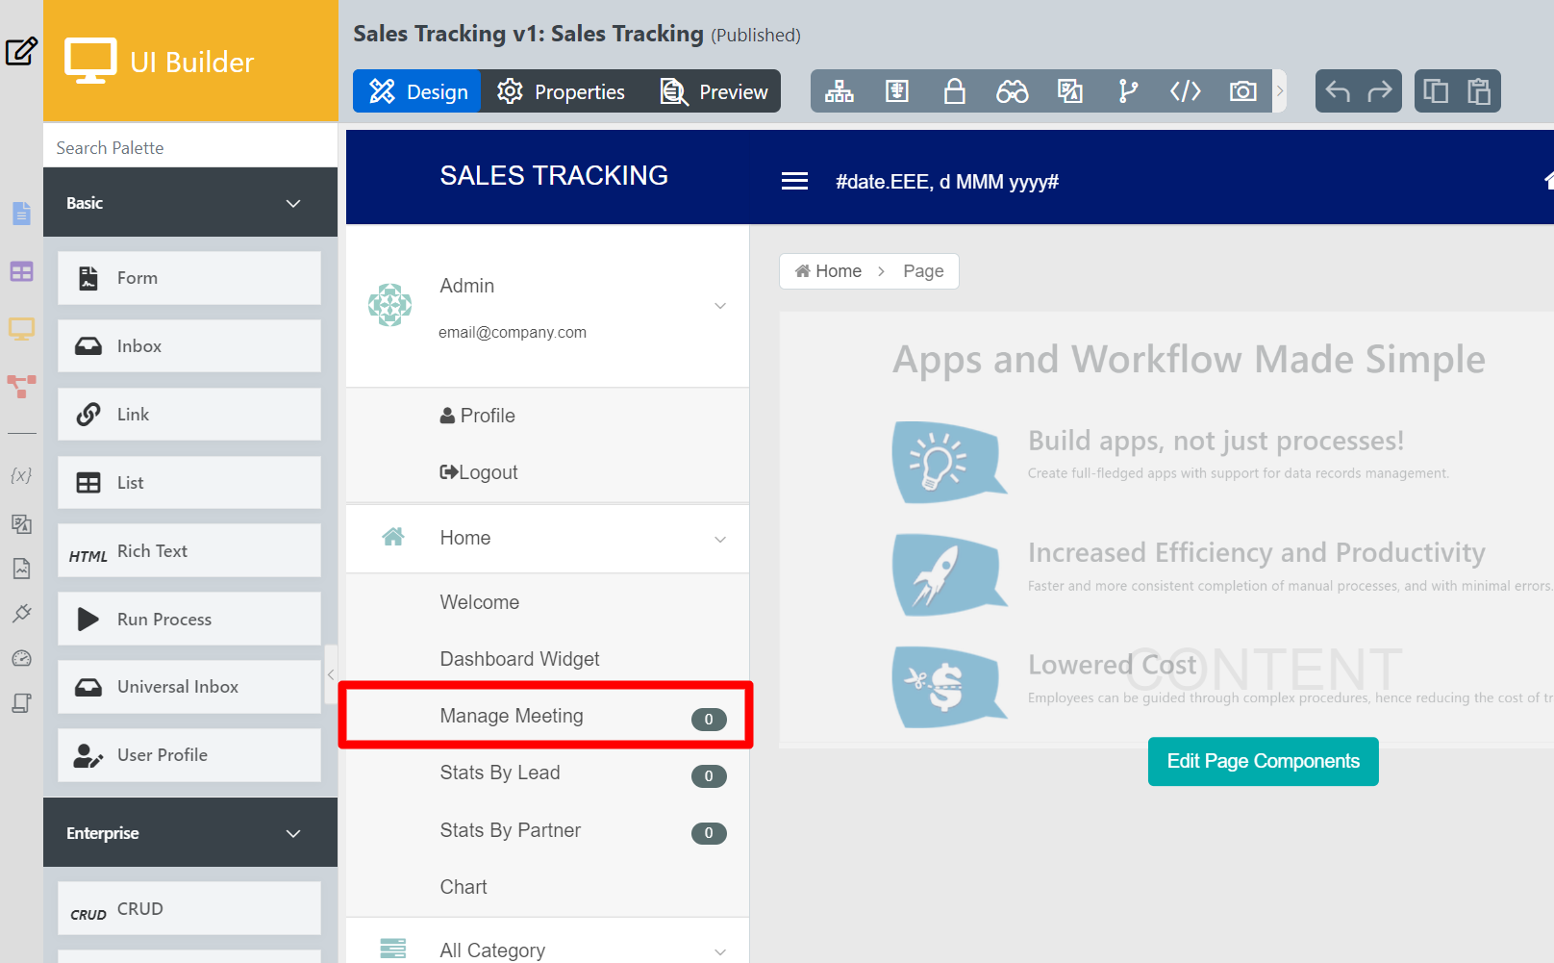Collapse the Home menu category
The height and width of the screenshot is (963, 1554).
[x=720, y=539]
